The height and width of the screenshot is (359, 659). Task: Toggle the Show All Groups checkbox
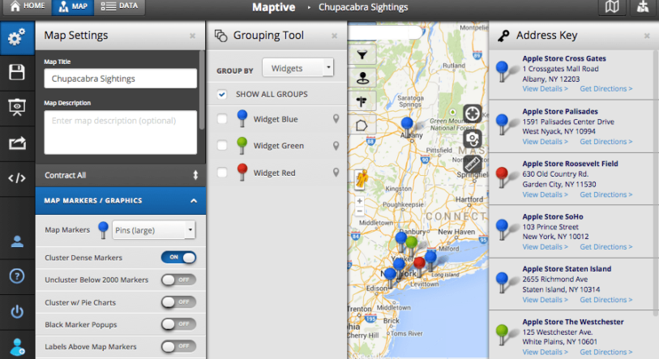pos(222,94)
